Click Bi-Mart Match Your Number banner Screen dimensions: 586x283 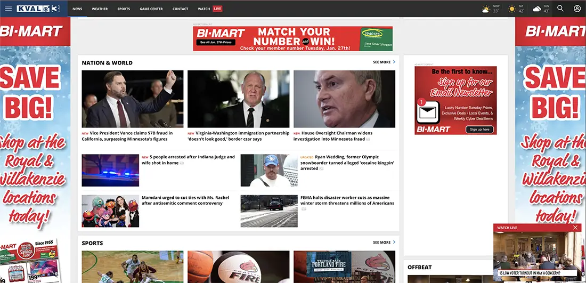tap(292, 38)
